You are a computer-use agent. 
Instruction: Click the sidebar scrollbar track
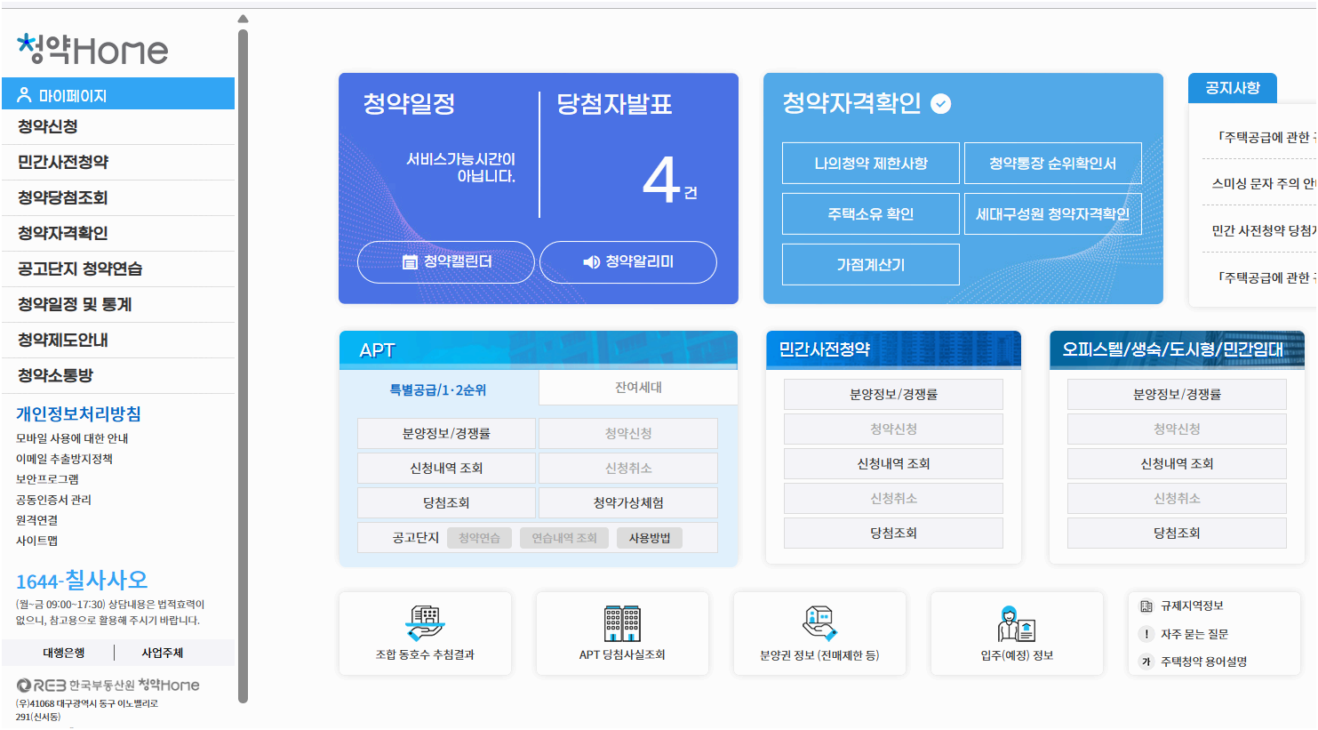241,356
